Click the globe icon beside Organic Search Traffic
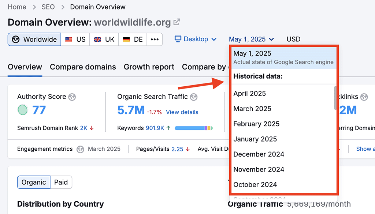The image size is (375, 214). 194,97
